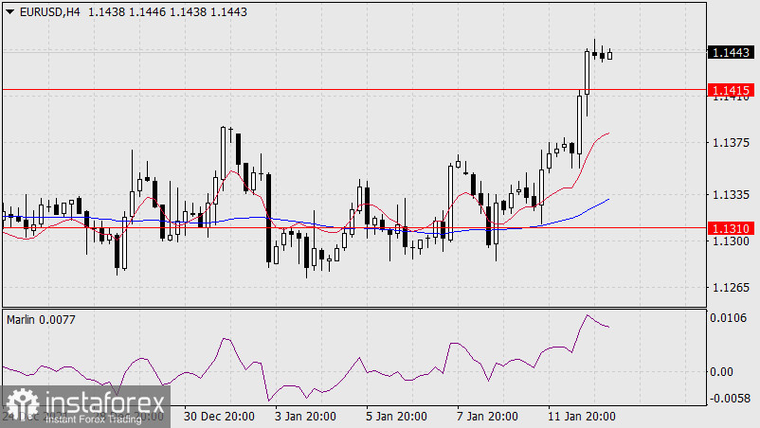This screenshot has width=760, height=428.
Task: Click the Marlin scale value 0.0106
Action: pos(728,318)
